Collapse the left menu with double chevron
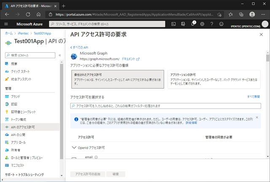This screenshot has width=270, height=182. tap(60, 55)
